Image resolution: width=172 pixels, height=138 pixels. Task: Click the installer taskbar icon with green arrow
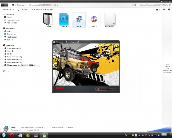click(x=44, y=135)
